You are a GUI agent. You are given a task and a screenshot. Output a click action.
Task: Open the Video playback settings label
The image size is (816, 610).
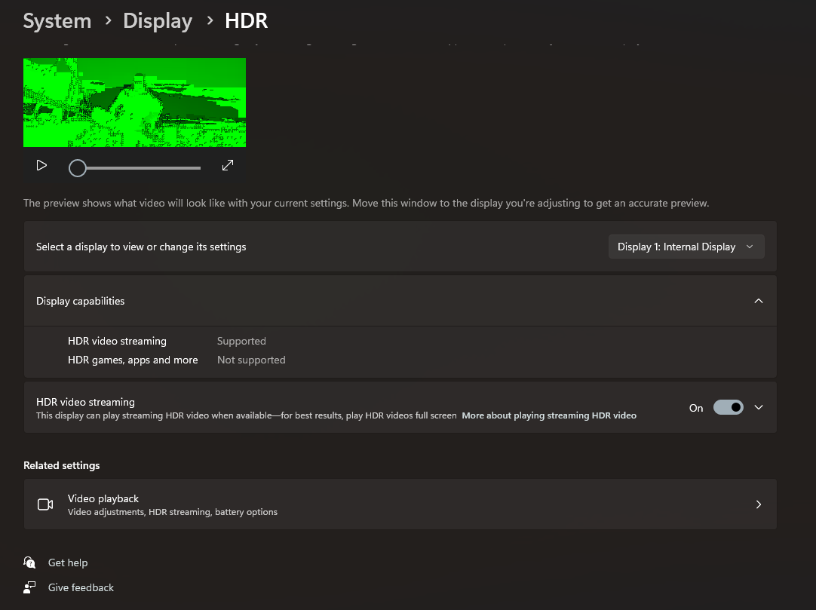pos(103,498)
